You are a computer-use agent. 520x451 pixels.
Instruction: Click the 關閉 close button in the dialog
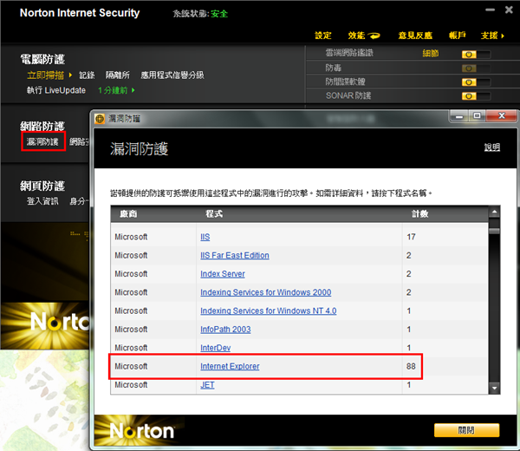point(466,430)
